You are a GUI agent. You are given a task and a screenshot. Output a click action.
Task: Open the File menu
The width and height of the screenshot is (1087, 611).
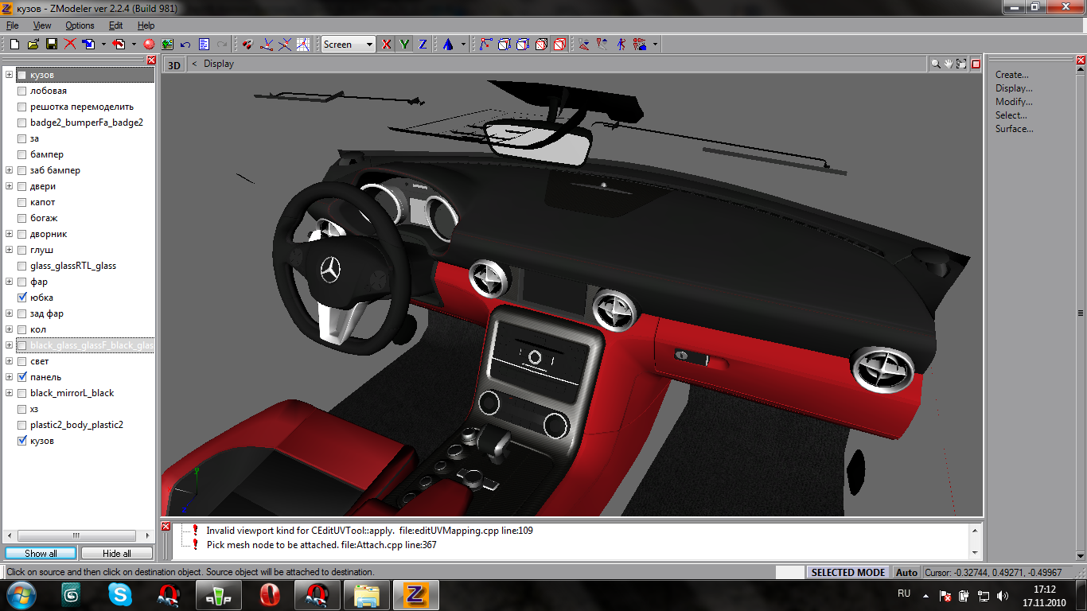point(13,25)
